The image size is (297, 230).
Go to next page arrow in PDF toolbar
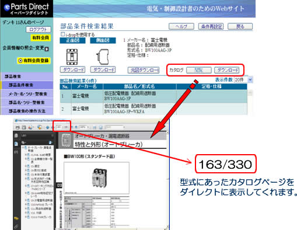(53, 127)
